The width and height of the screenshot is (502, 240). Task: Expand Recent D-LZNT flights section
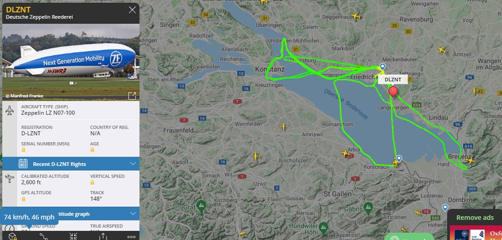[71, 164]
